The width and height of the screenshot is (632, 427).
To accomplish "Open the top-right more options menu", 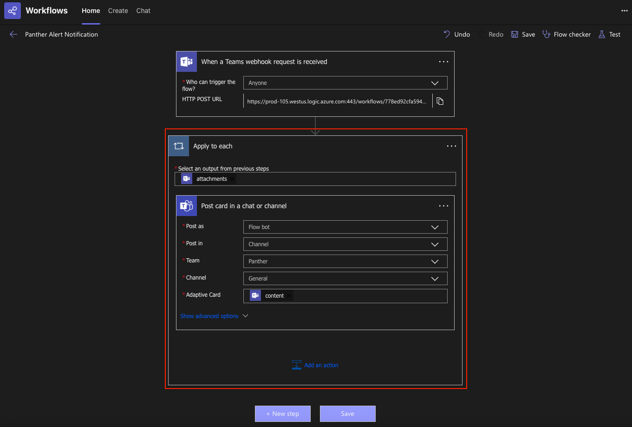I will tap(624, 11).
